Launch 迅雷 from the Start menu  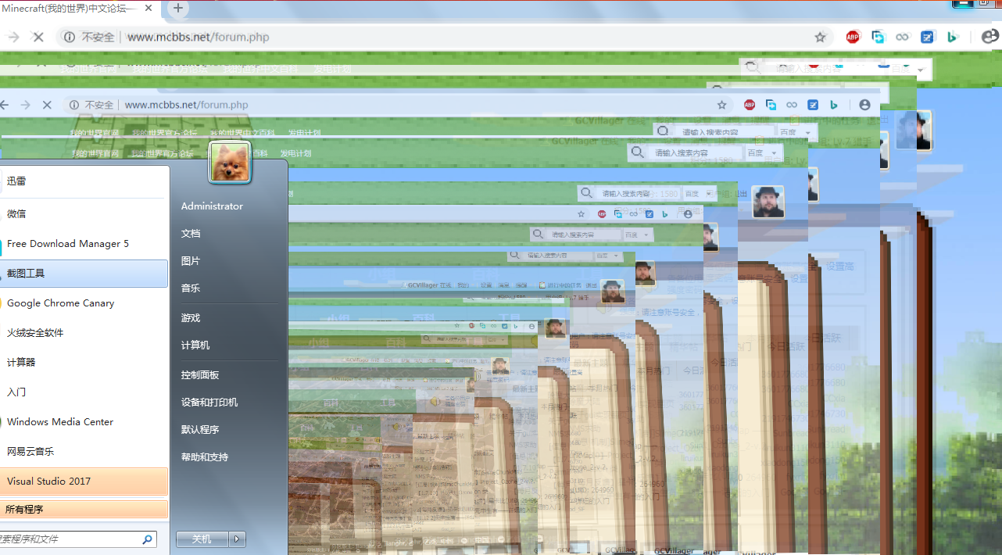click(x=84, y=181)
